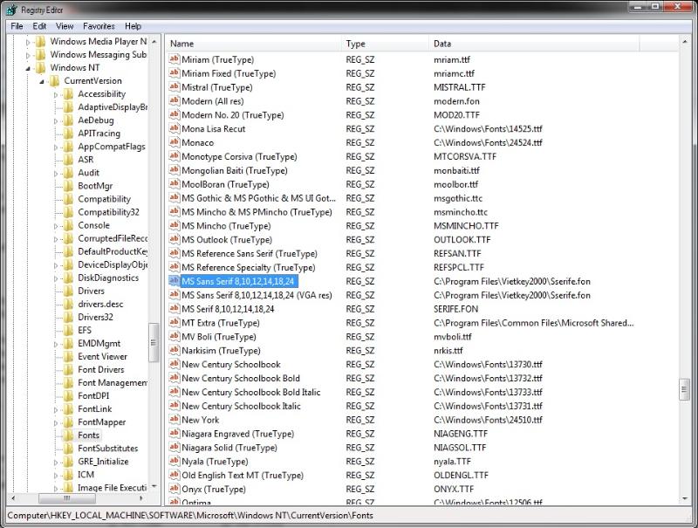Click the values list vertical scrollbar thumb
The width and height of the screenshot is (698, 528).
click(685, 389)
